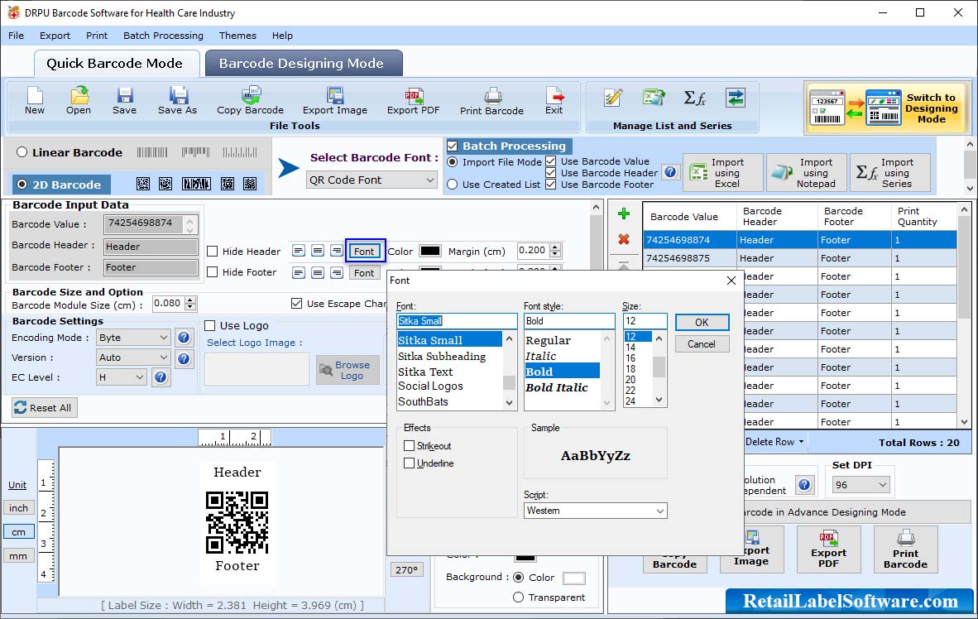Viewport: 978px width, 619px height.
Task: Expand the Select Barcode Font dropdown
Action: (372, 180)
